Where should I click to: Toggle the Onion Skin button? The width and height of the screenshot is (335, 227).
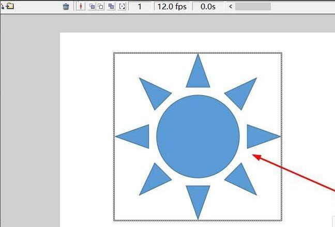tap(92, 6)
